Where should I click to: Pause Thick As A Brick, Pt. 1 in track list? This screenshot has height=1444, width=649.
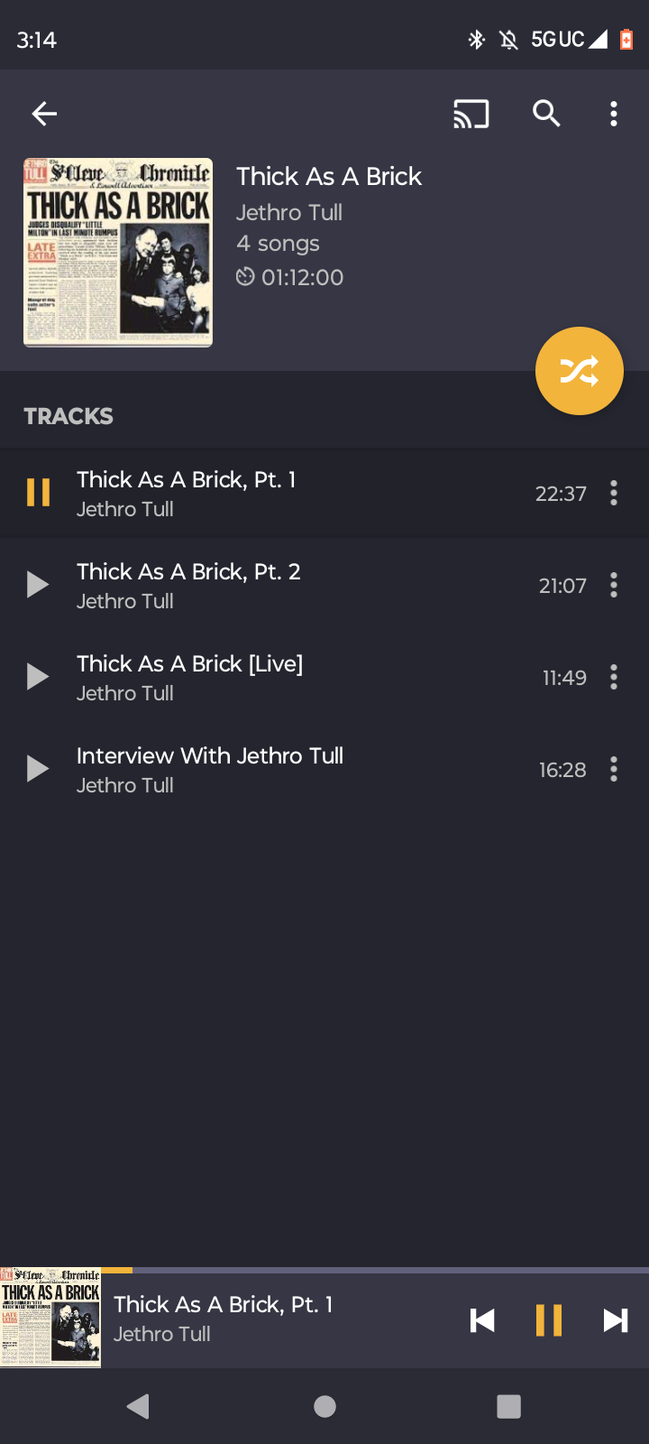coord(38,493)
